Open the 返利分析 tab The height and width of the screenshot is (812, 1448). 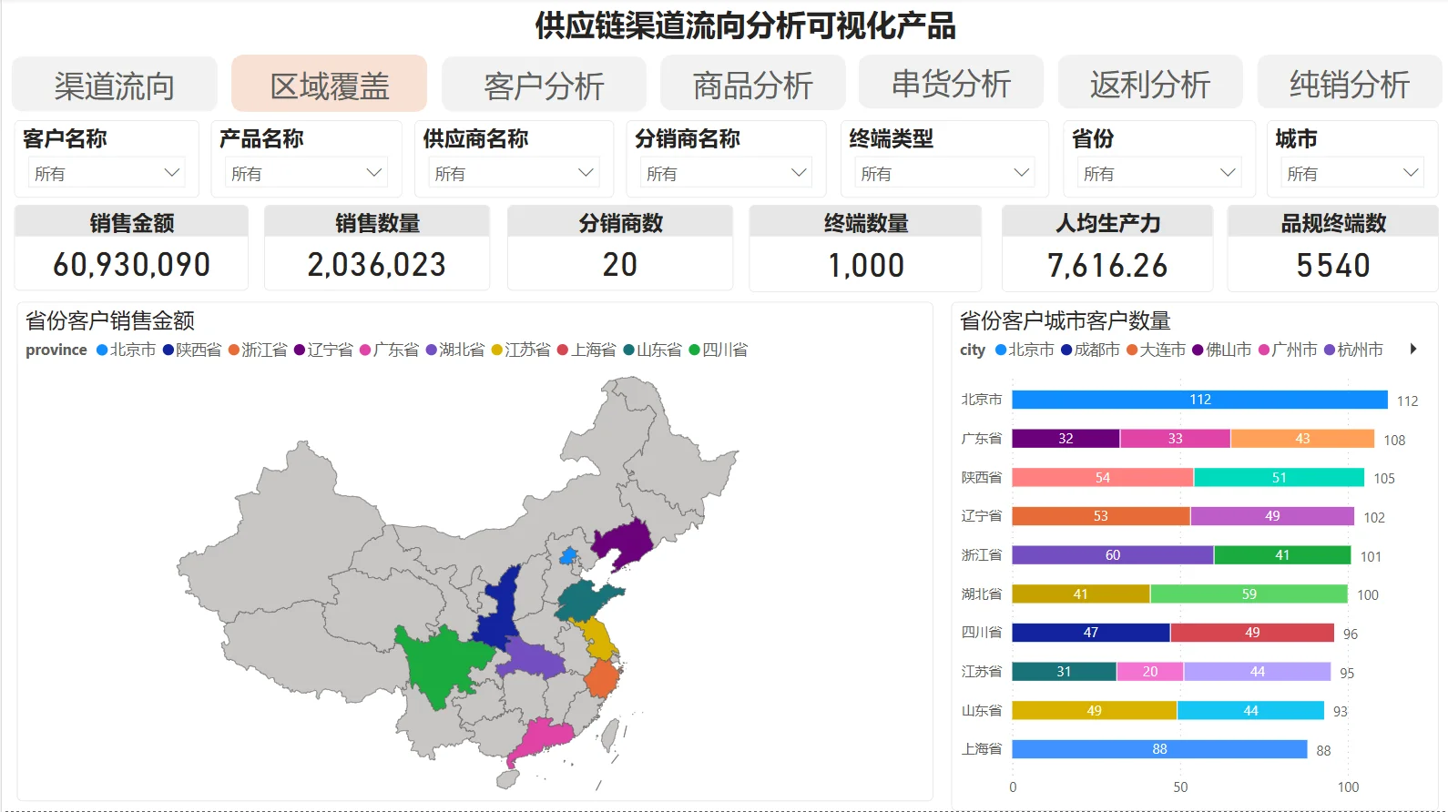click(1149, 83)
